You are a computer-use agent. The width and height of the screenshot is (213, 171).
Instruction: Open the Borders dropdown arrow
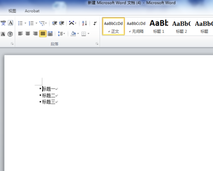(88, 34)
